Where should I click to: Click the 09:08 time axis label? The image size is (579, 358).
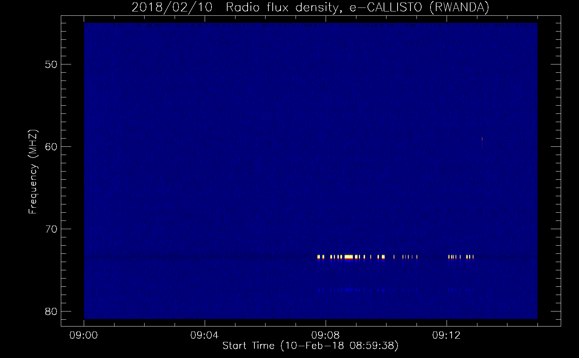coord(325,336)
